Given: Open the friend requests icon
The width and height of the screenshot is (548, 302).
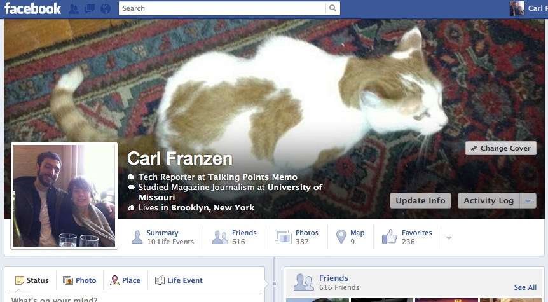Looking at the screenshot, I should (x=73, y=9).
